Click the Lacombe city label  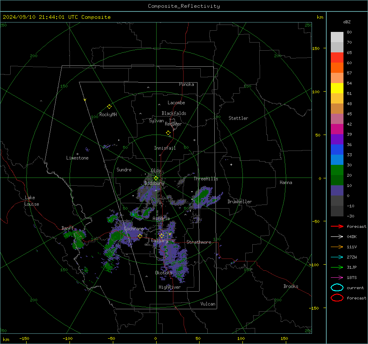point(176,103)
